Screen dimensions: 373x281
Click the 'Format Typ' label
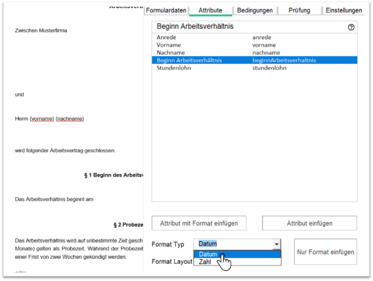168,244
